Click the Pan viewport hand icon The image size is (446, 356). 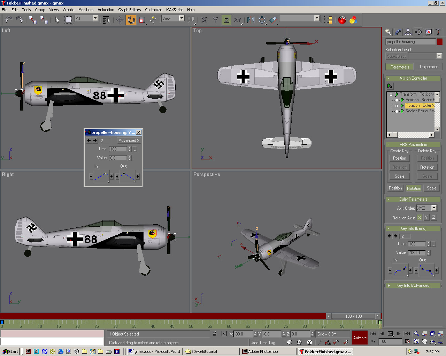[x=424, y=341]
